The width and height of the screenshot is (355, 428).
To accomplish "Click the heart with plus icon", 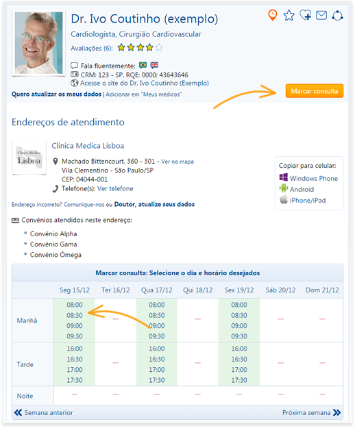I will 305,15.
